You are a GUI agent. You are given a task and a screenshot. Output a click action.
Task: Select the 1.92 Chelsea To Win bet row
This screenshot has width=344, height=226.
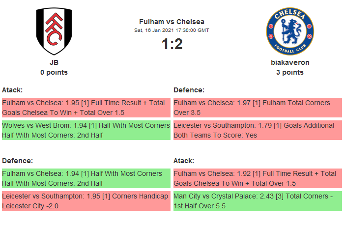(x=258, y=178)
